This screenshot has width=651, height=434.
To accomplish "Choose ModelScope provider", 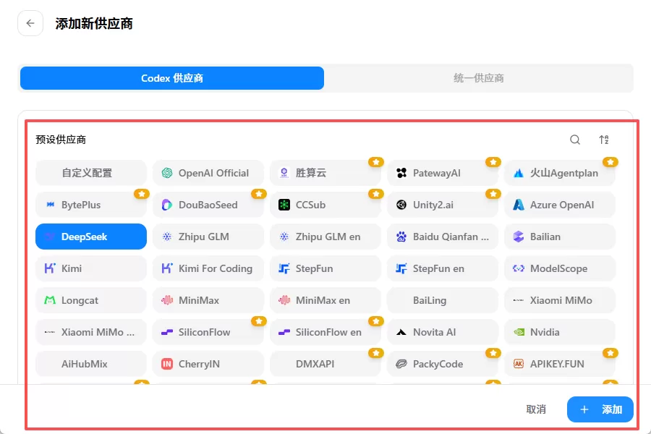I will [560, 268].
